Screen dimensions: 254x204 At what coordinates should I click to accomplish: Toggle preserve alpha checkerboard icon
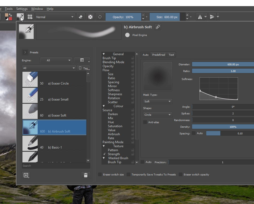coord(91,17)
